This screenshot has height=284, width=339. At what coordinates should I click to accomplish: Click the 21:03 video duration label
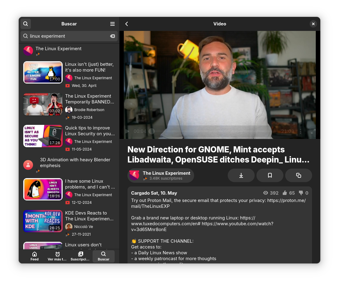click(x=287, y=131)
